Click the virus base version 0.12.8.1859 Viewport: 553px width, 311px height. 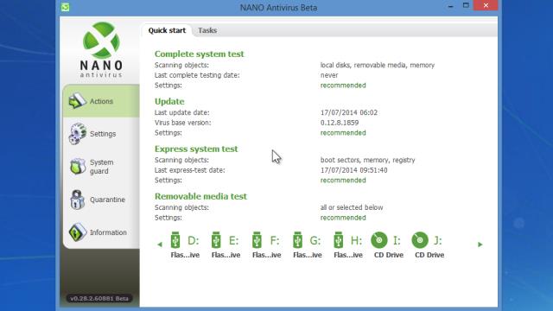point(340,123)
